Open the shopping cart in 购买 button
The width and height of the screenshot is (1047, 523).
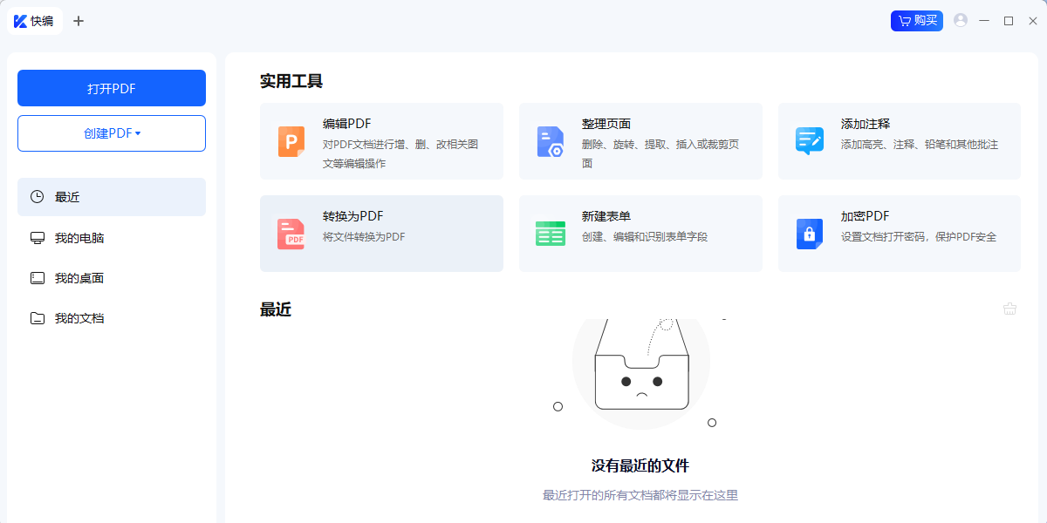903,20
